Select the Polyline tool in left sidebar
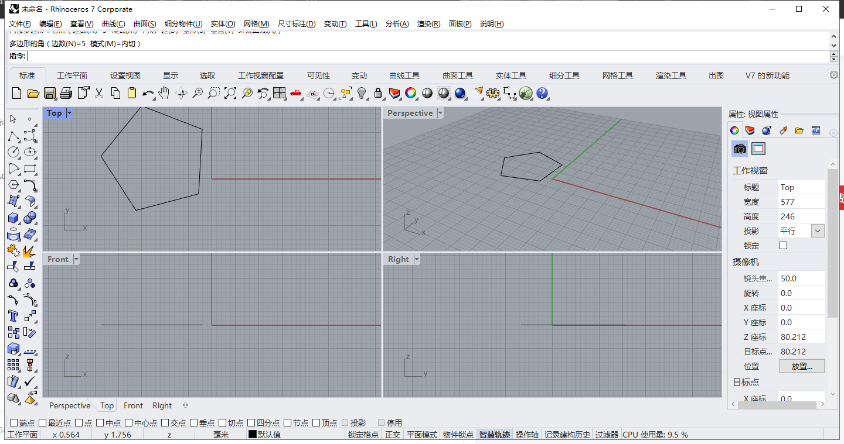The width and height of the screenshot is (844, 444). [13, 136]
